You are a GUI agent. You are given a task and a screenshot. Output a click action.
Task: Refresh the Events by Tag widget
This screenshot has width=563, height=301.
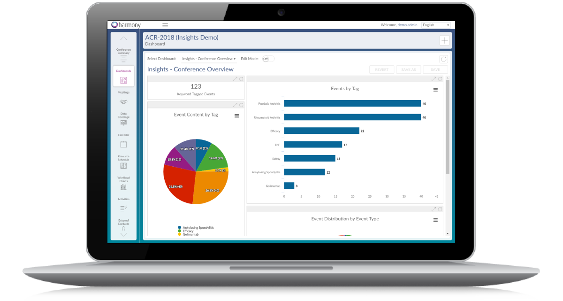pyautogui.click(x=440, y=79)
